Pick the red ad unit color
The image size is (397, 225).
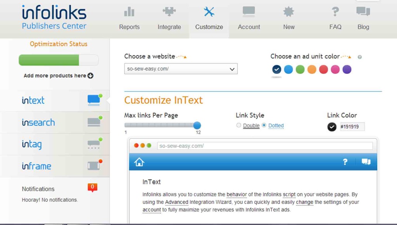pyautogui.click(x=323, y=69)
